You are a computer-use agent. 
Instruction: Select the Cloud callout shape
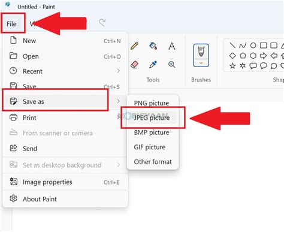274,66
